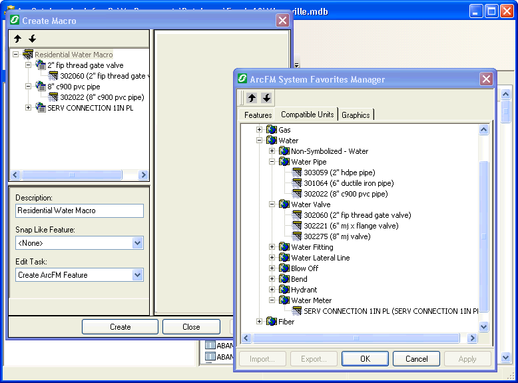Image resolution: width=518 pixels, height=383 pixels.
Task: Click the Description text field
Action: [x=80, y=210]
